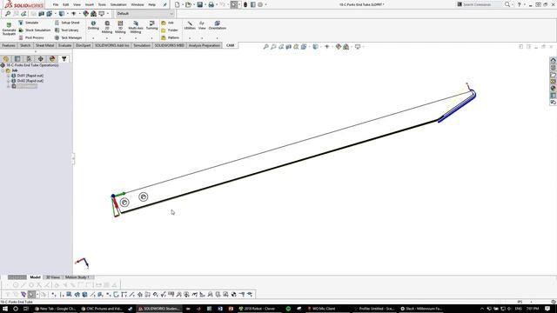
Task: Open the File menu
Action: click(x=56, y=4)
